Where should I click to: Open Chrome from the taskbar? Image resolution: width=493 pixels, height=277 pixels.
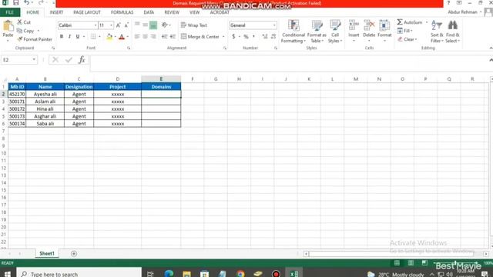(x=240, y=274)
